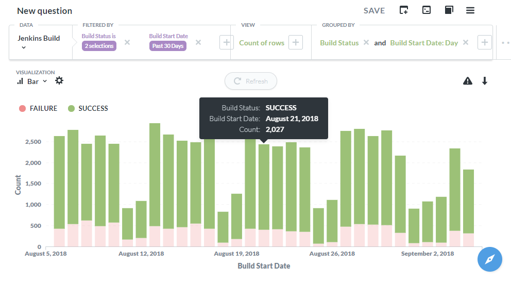The height and width of the screenshot is (283, 511).
Task: Open the hamburger menu icon
Action: 470,10
